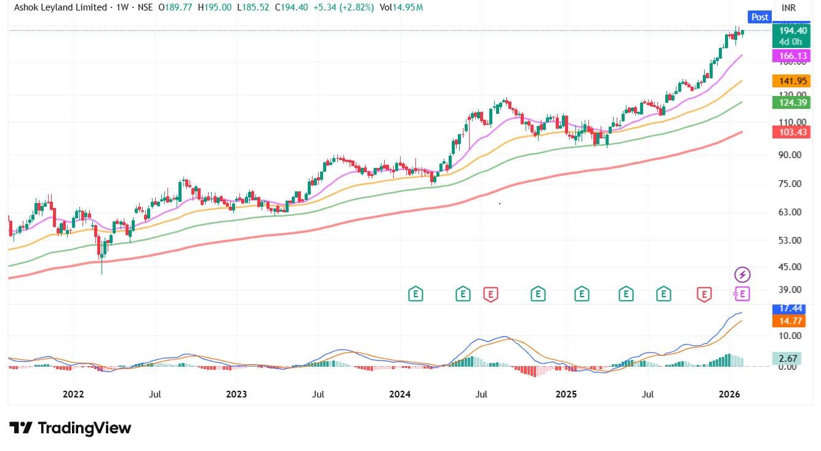Select the open value O189.77
Viewport: 821px width, 451px height.
point(175,7)
